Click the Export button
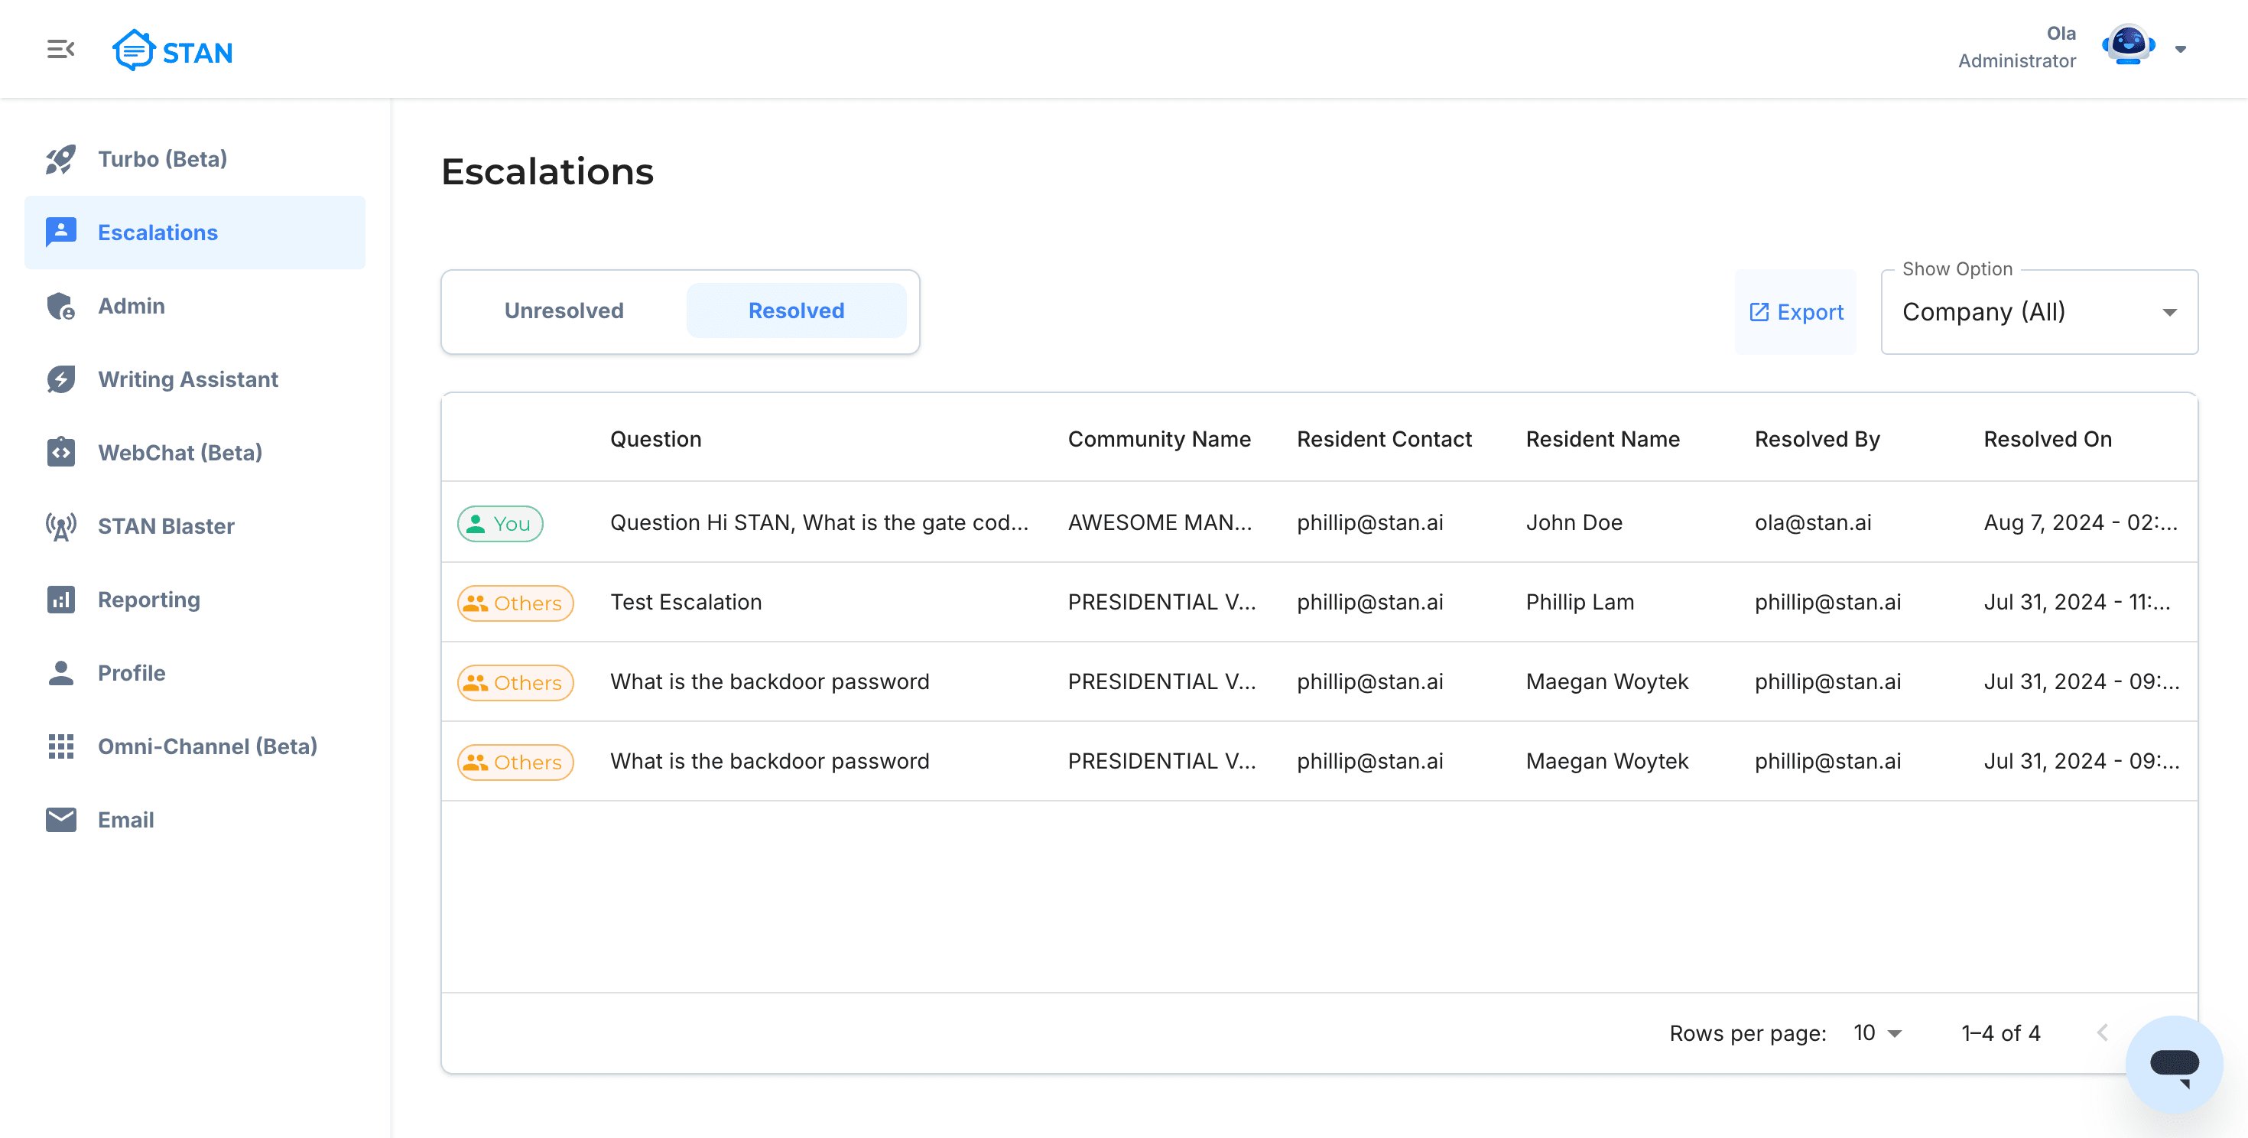This screenshot has width=2248, height=1138. [1795, 311]
